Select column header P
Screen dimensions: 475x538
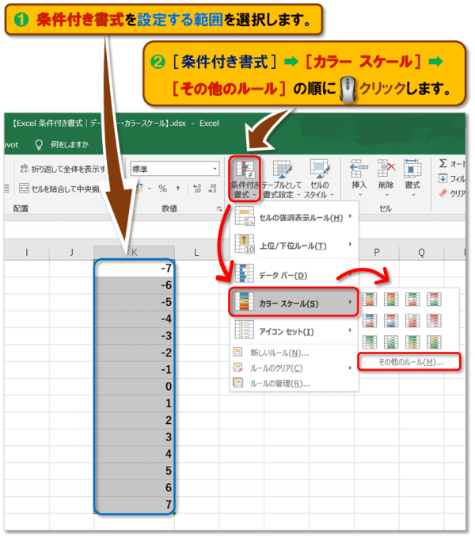coord(377,253)
